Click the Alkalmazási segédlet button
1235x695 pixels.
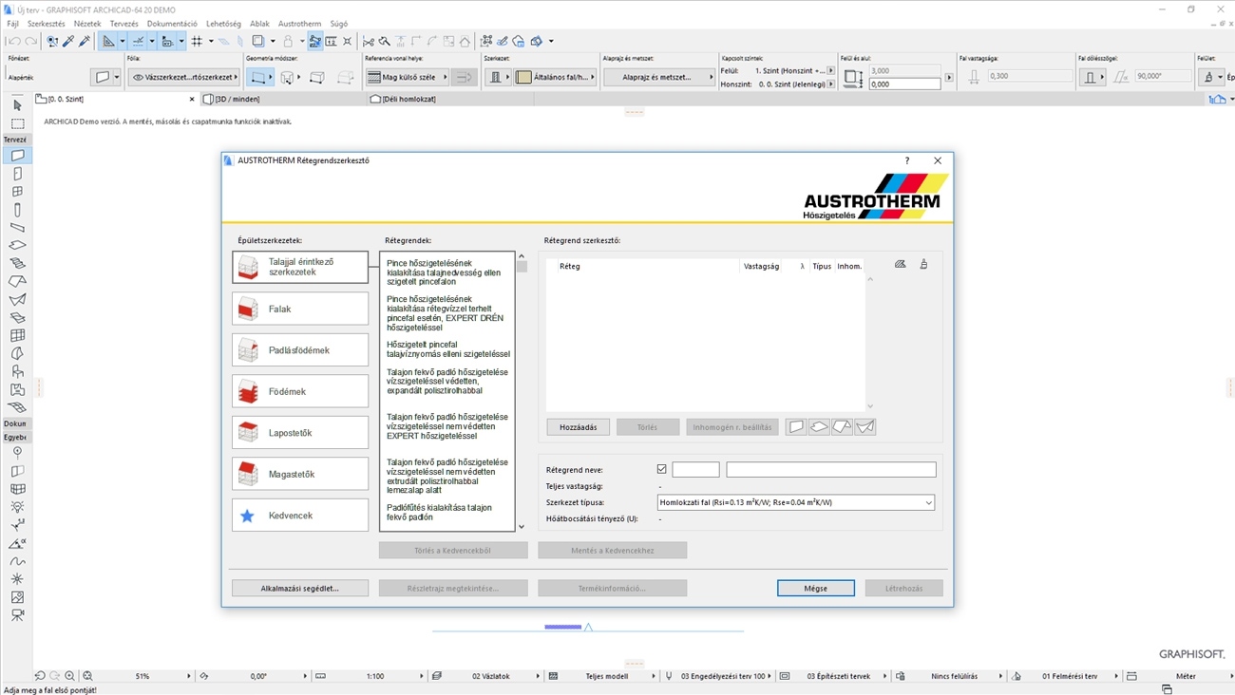[x=300, y=589]
